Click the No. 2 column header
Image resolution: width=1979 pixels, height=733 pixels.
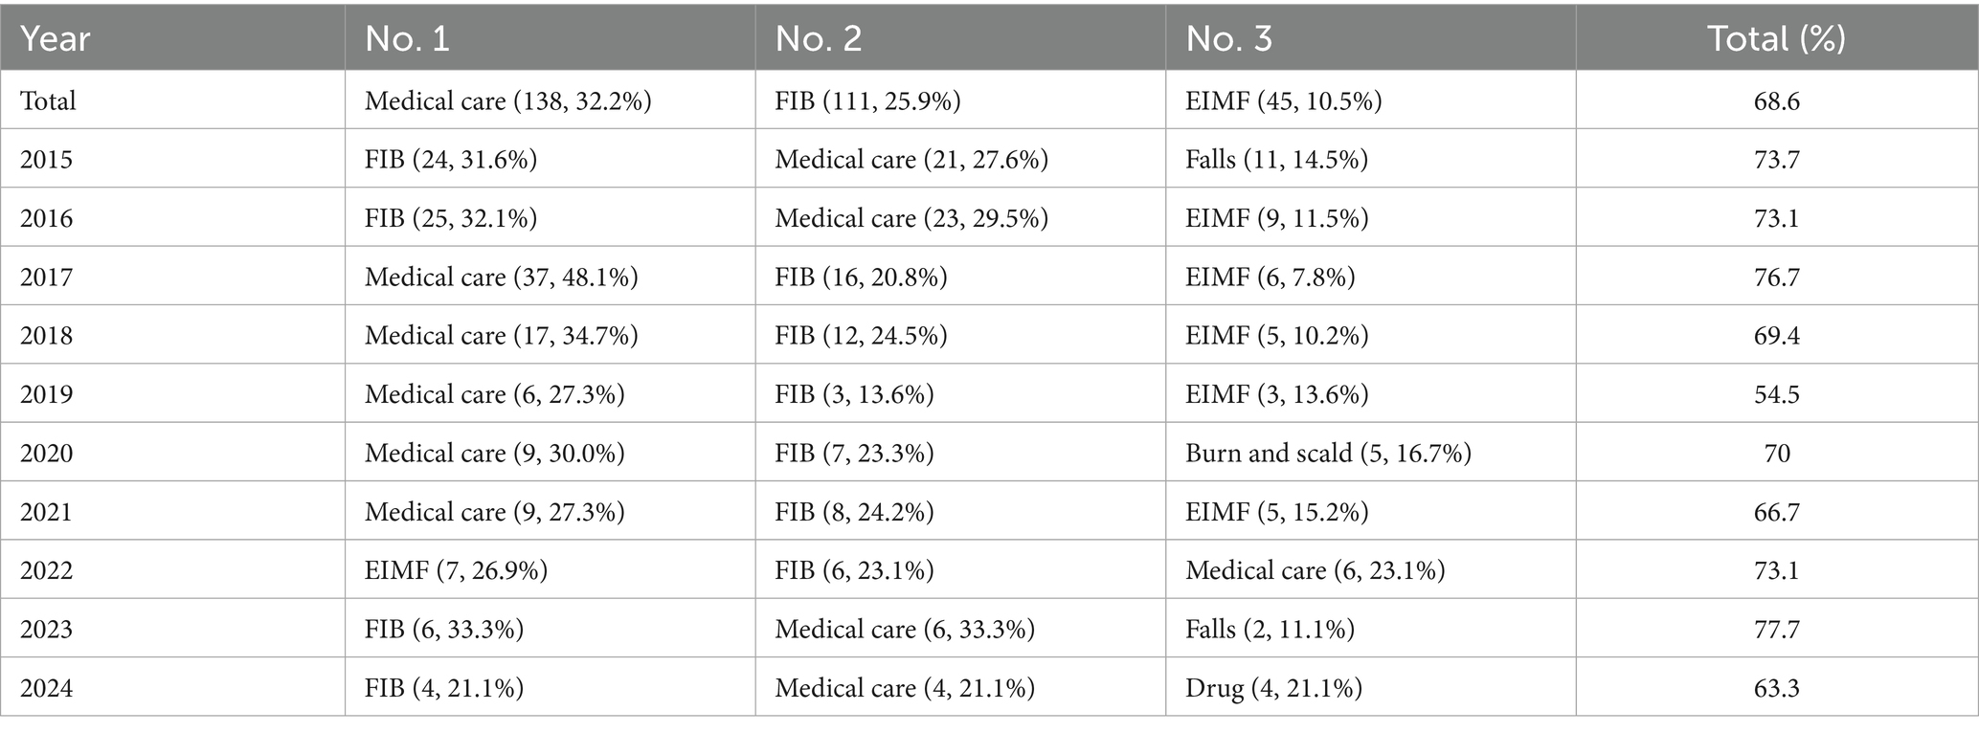819,38
